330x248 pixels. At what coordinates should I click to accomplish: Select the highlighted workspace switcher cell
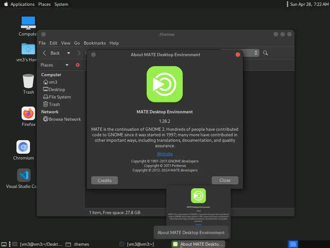click(x=293, y=244)
